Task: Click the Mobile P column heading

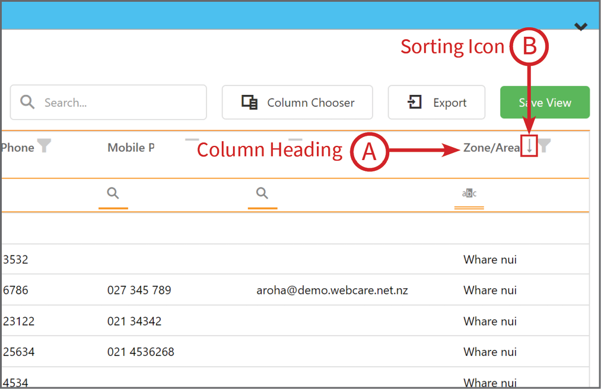Action: point(131,148)
